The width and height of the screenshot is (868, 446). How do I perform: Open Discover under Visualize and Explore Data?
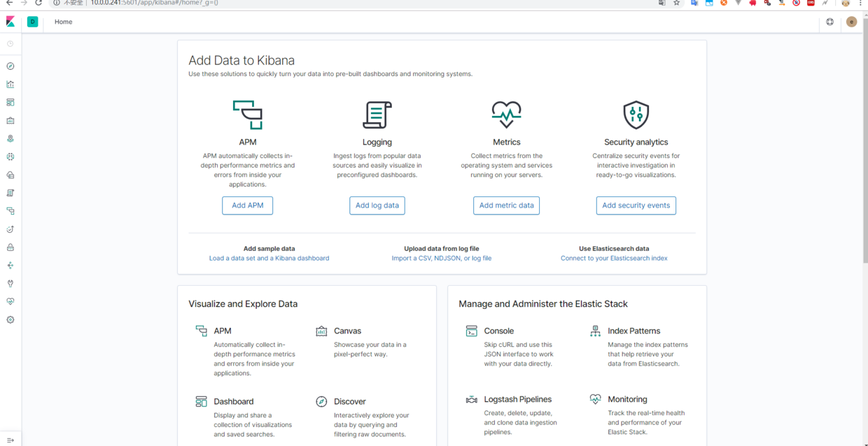(350, 401)
